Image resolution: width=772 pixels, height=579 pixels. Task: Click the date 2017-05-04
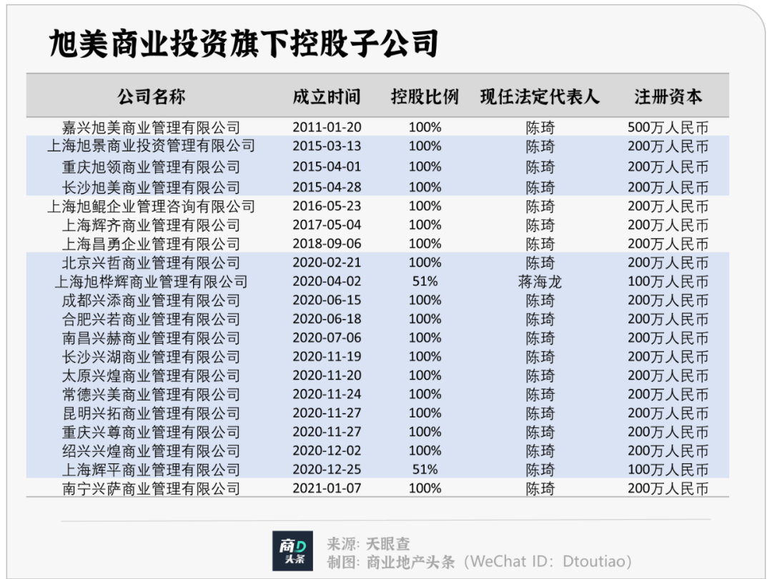pyautogui.click(x=327, y=224)
